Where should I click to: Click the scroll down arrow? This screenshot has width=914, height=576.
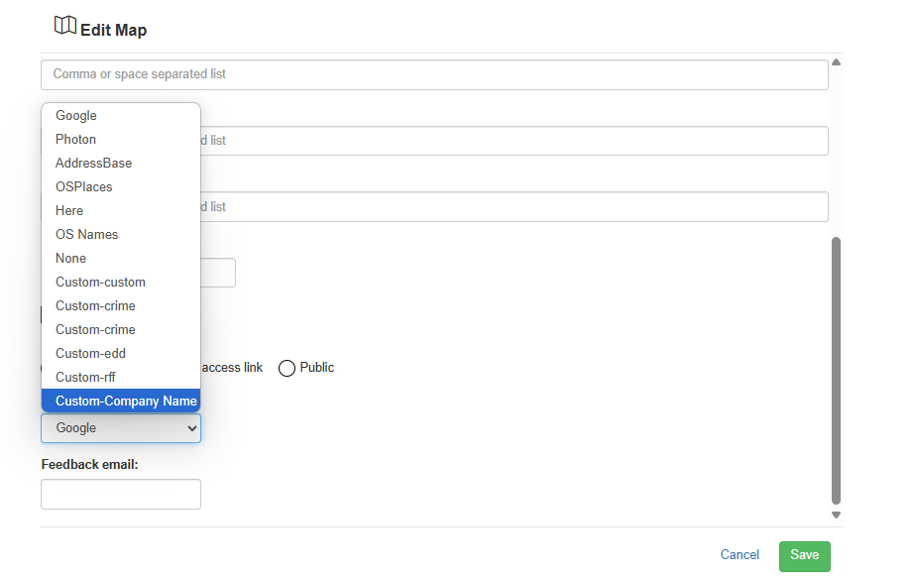[836, 515]
